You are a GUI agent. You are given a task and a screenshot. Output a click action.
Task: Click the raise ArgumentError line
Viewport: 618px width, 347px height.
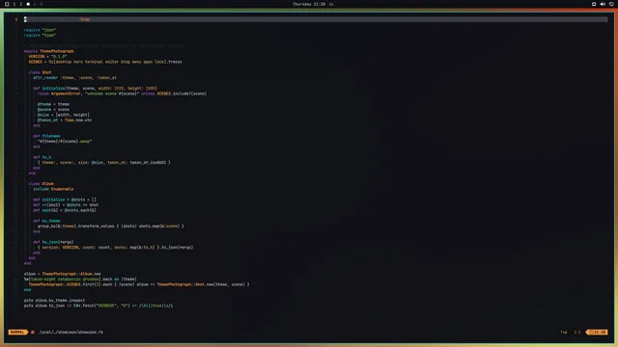point(123,93)
